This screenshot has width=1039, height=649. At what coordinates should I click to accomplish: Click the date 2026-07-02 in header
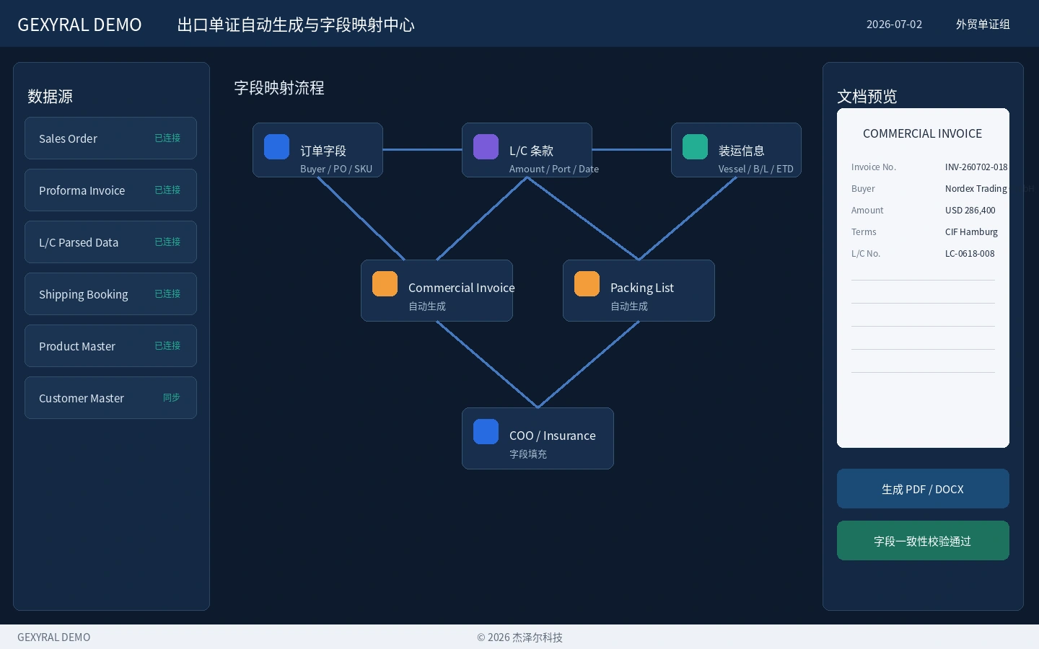(x=894, y=24)
